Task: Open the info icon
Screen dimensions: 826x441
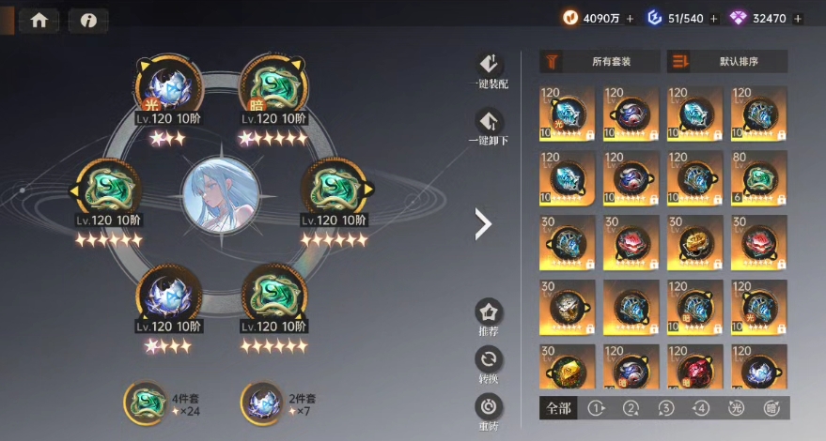Action: [88, 21]
